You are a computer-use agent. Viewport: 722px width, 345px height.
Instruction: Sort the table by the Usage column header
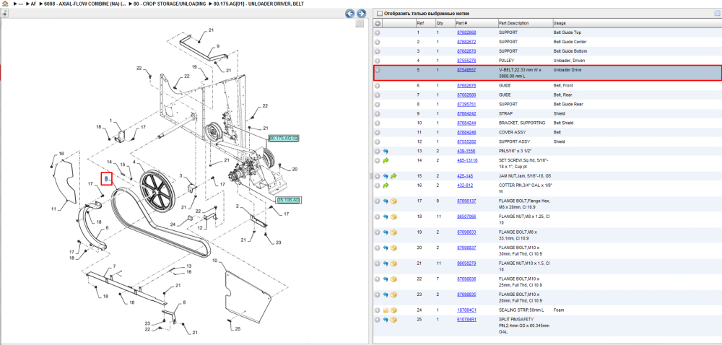click(560, 23)
